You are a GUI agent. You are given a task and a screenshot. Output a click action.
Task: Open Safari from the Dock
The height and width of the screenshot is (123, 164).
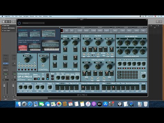[30, 104]
